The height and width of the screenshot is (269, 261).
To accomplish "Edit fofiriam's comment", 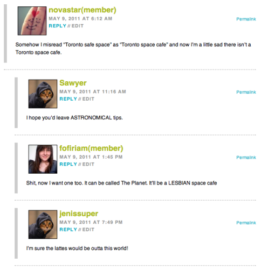I will coord(88,164).
